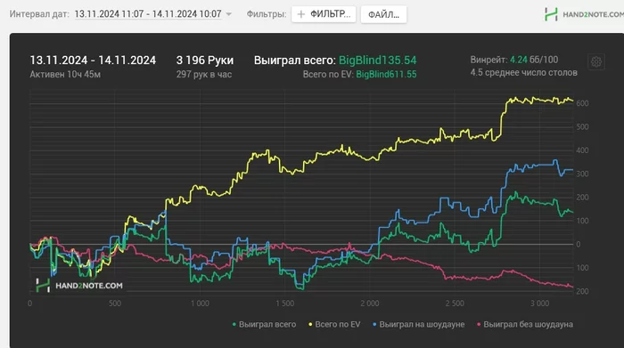Screen dimensions: 624x348
Task: Click the ФИЛЬТР add filter button
Action: click(324, 14)
